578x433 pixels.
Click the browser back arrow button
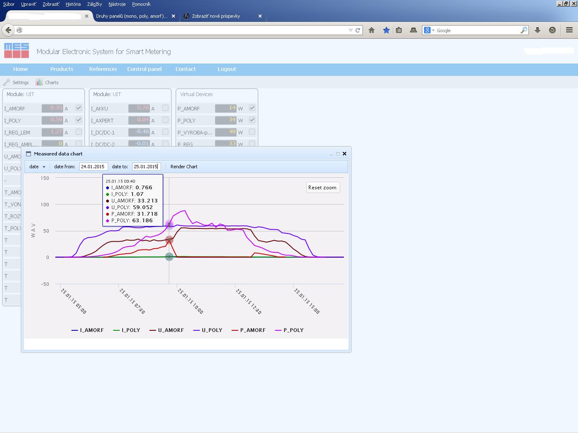(x=8, y=30)
